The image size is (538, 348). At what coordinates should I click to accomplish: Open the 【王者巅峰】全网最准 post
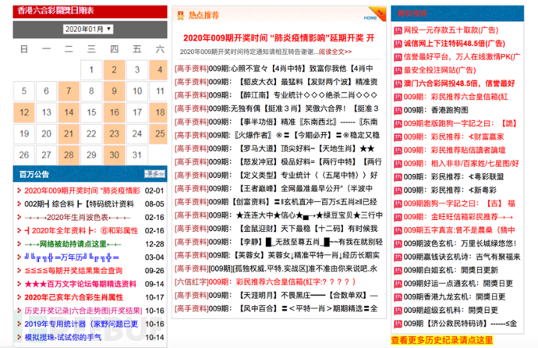click(x=274, y=189)
